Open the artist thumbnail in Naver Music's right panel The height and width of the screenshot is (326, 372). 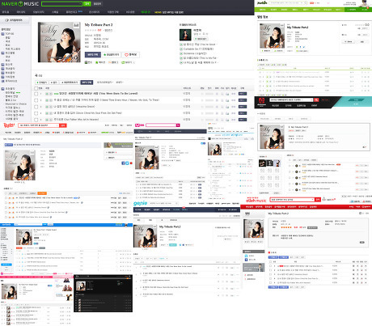click(x=185, y=35)
